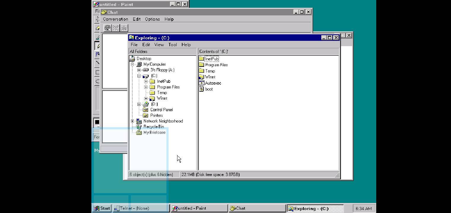This screenshot has width=451, height=213.
Task: Select the Autoexec file icon
Action: (202, 83)
